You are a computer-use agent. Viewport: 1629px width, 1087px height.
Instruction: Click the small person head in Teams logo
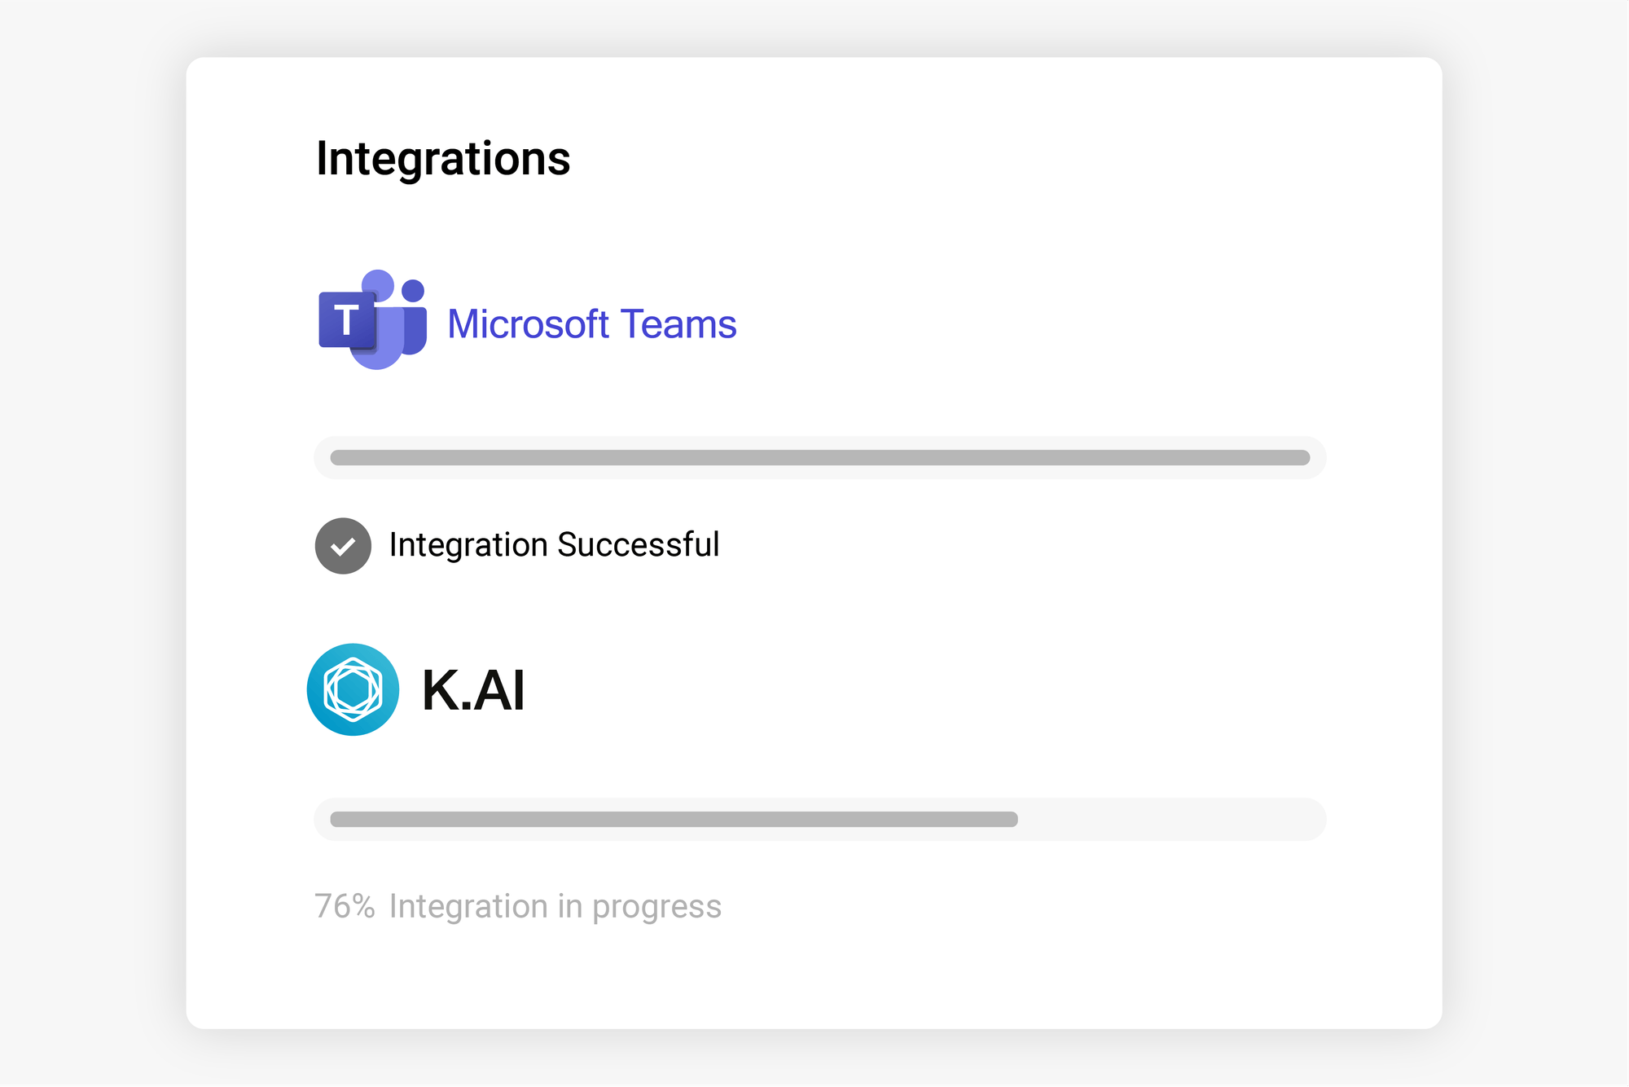[413, 290]
